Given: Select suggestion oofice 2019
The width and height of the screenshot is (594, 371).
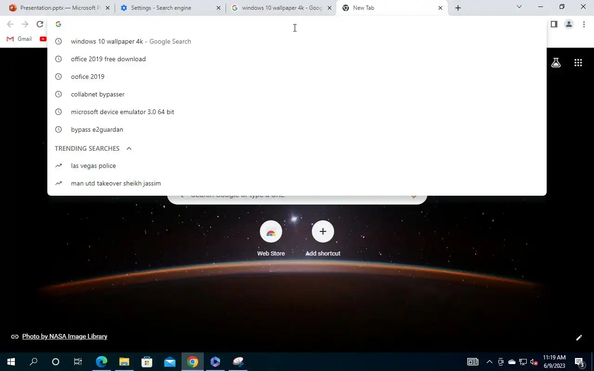Looking at the screenshot, I should [x=297, y=77].
